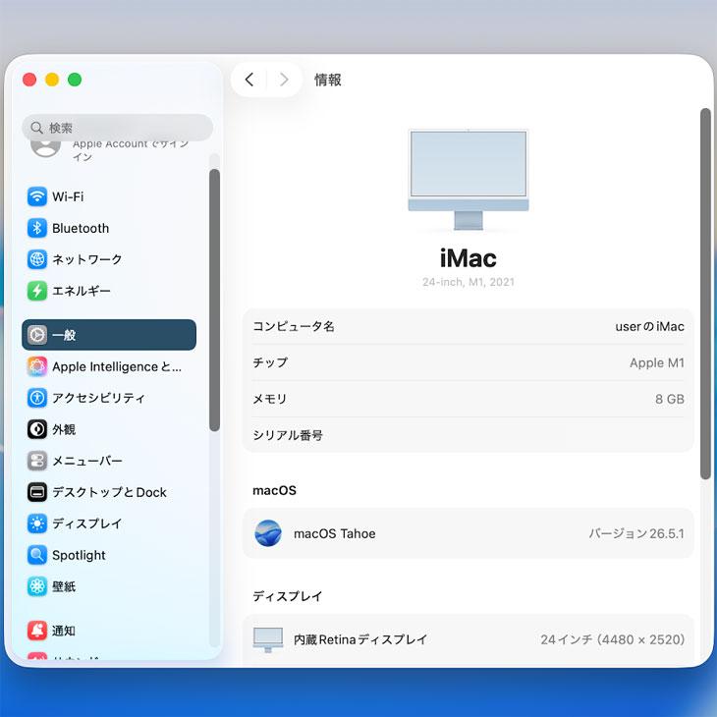
Task: Select the メニューバー icon
Action: [x=37, y=461]
